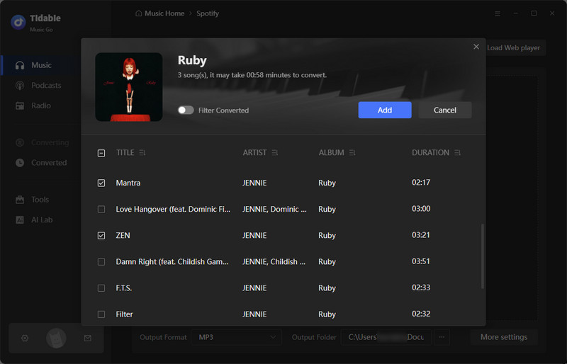Click the Cancel button

tap(445, 110)
